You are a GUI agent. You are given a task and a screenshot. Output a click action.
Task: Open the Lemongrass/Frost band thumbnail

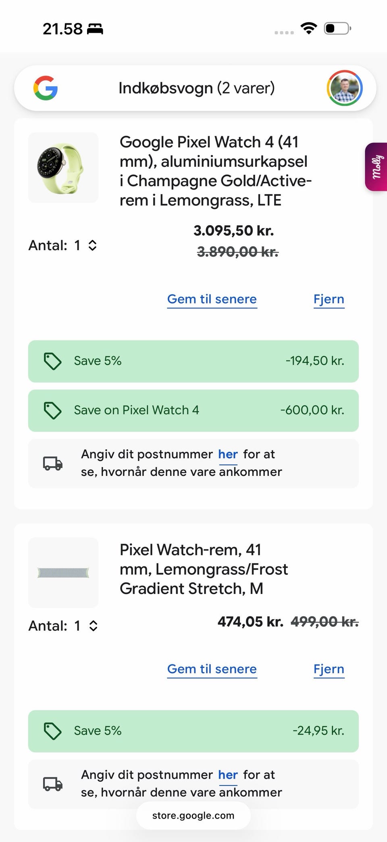[x=63, y=572]
